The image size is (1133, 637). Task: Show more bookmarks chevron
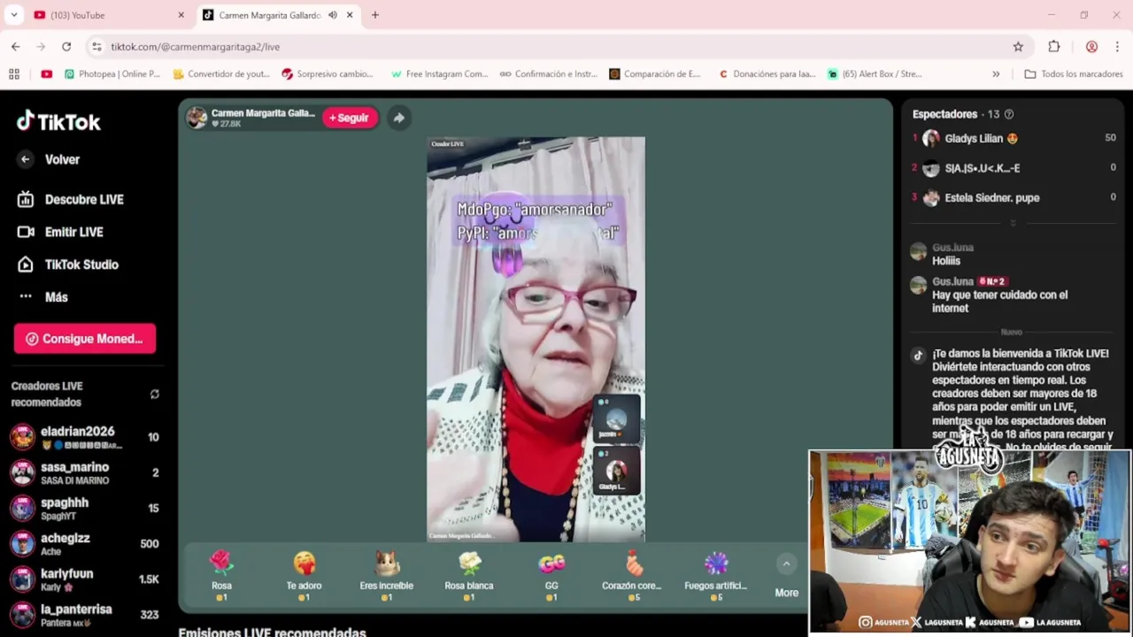click(x=996, y=74)
